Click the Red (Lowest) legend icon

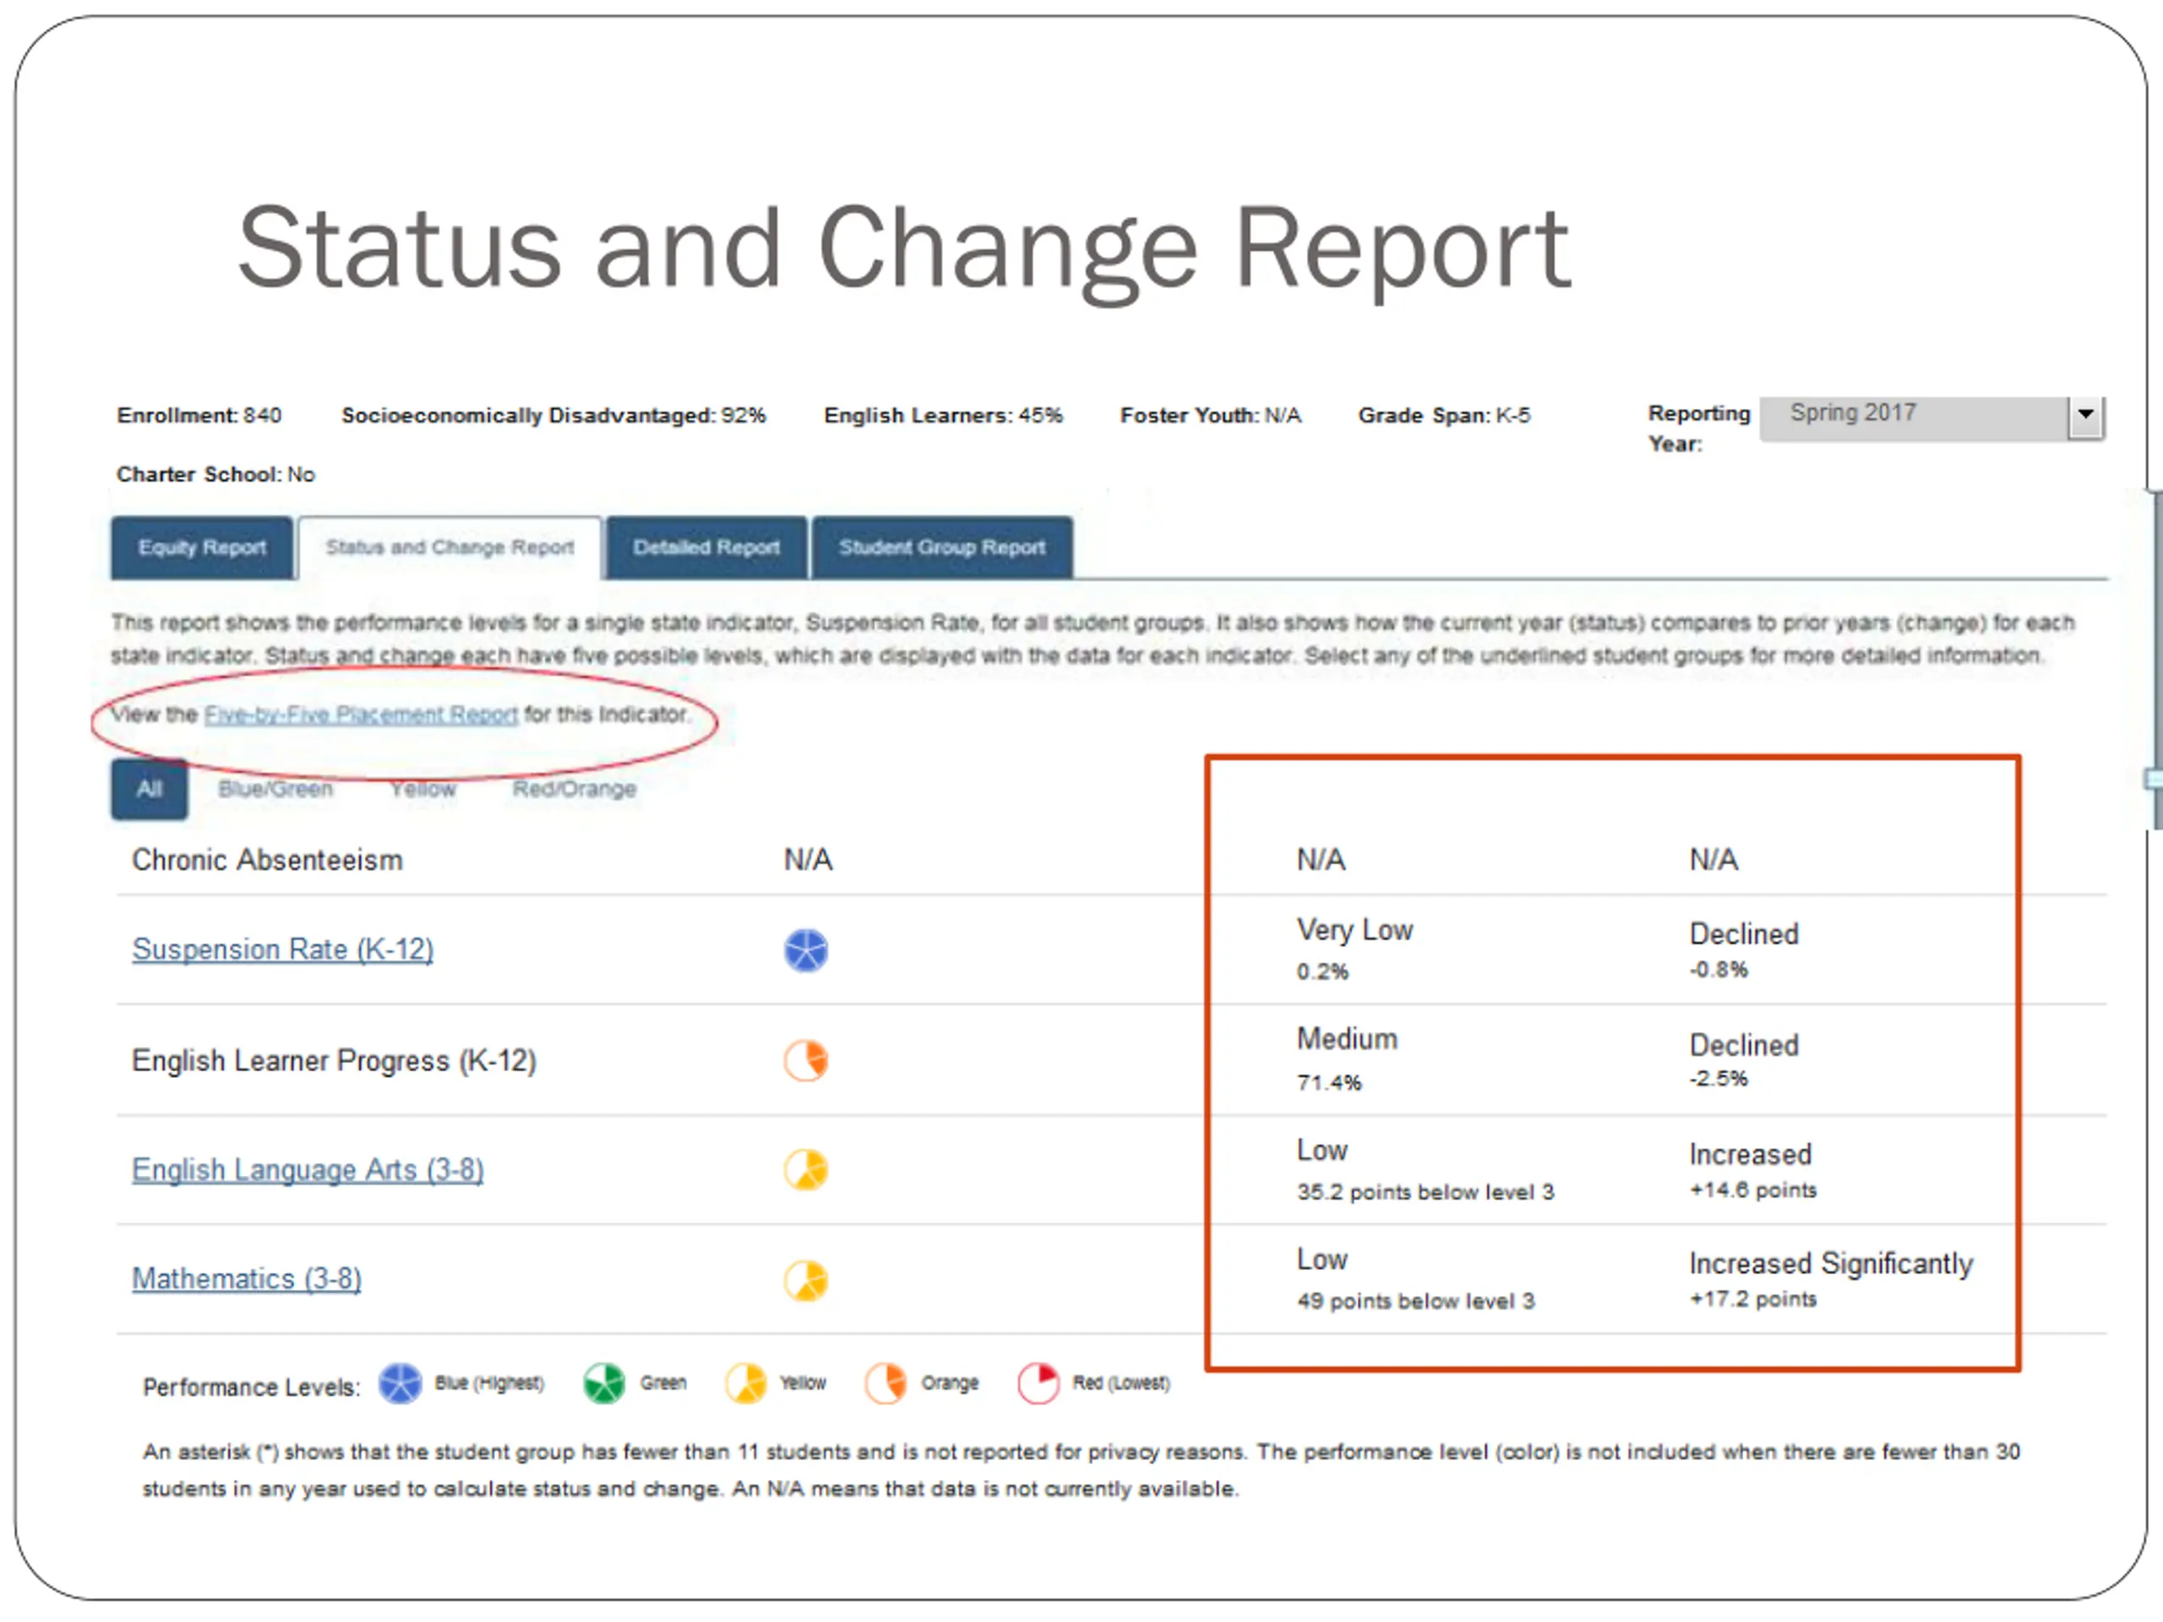1038,1384
